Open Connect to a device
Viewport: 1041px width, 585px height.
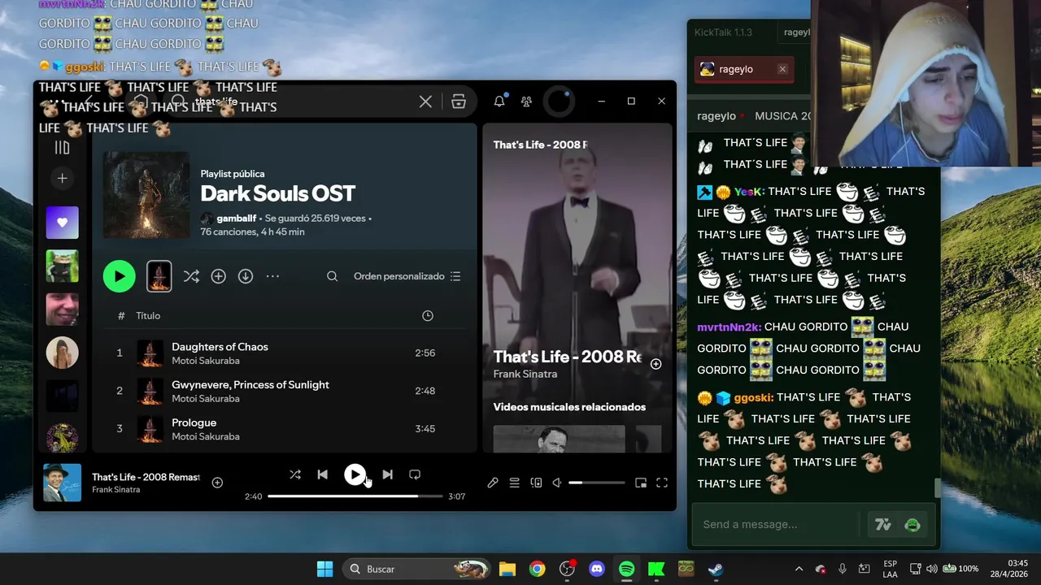pos(536,483)
